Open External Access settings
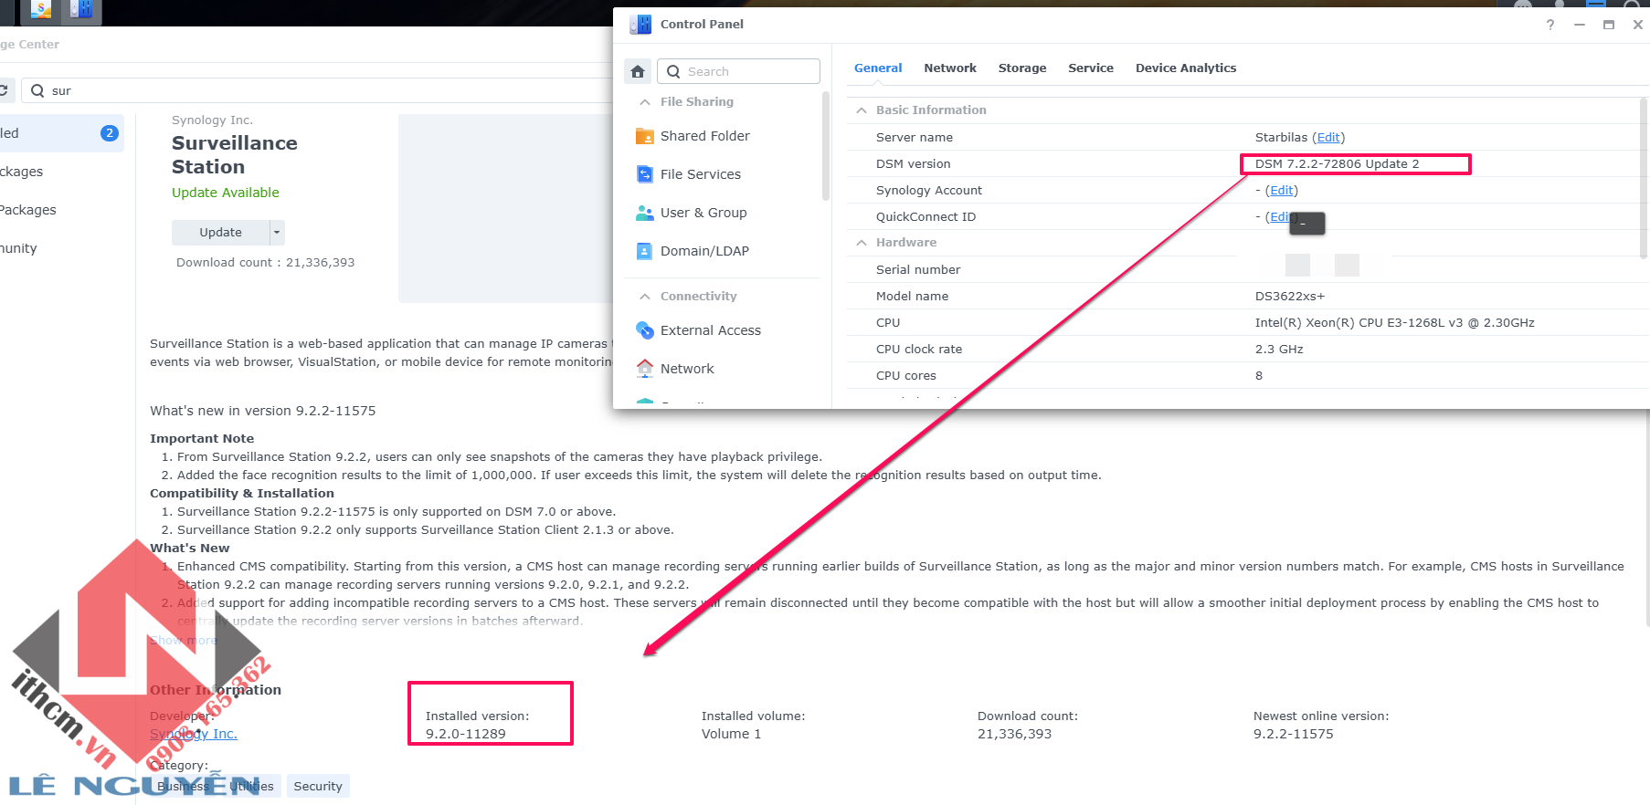This screenshot has width=1650, height=805. [x=711, y=330]
